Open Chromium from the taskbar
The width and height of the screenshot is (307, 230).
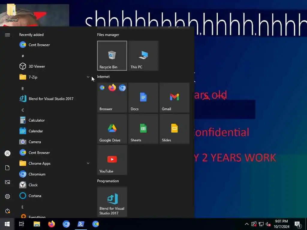tap(66, 224)
